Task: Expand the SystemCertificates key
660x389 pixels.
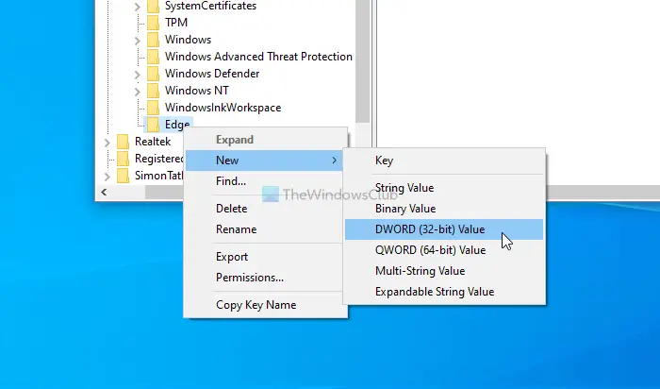Action: (138, 7)
